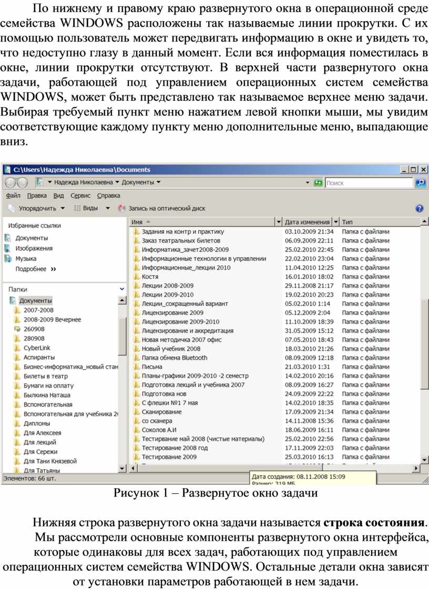Screen dimensions: 429x589
Task: Click file list horizontal scrollbar right arrow
Action: click(416, 468)
